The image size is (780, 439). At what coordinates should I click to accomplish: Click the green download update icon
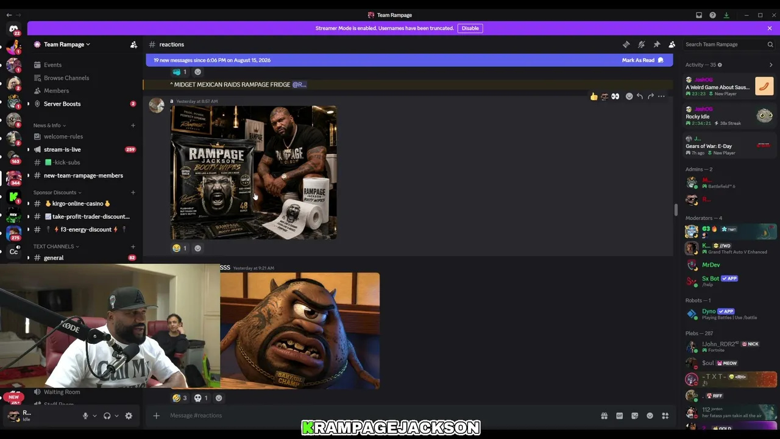point(726,15)
